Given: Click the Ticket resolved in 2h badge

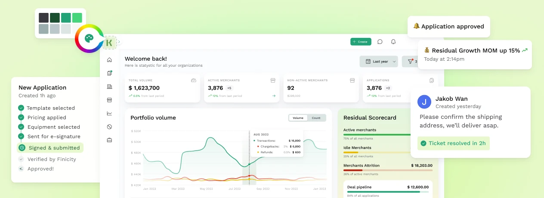Looking at the screenshot, I should [x=453, y=143].
